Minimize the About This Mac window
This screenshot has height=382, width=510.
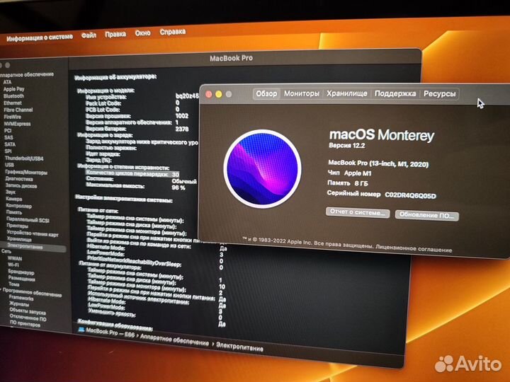(219, 94)
